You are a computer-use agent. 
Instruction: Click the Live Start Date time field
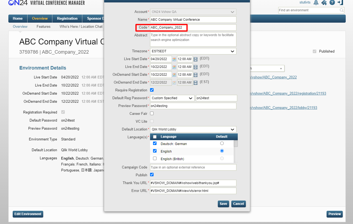coord(185,59)
